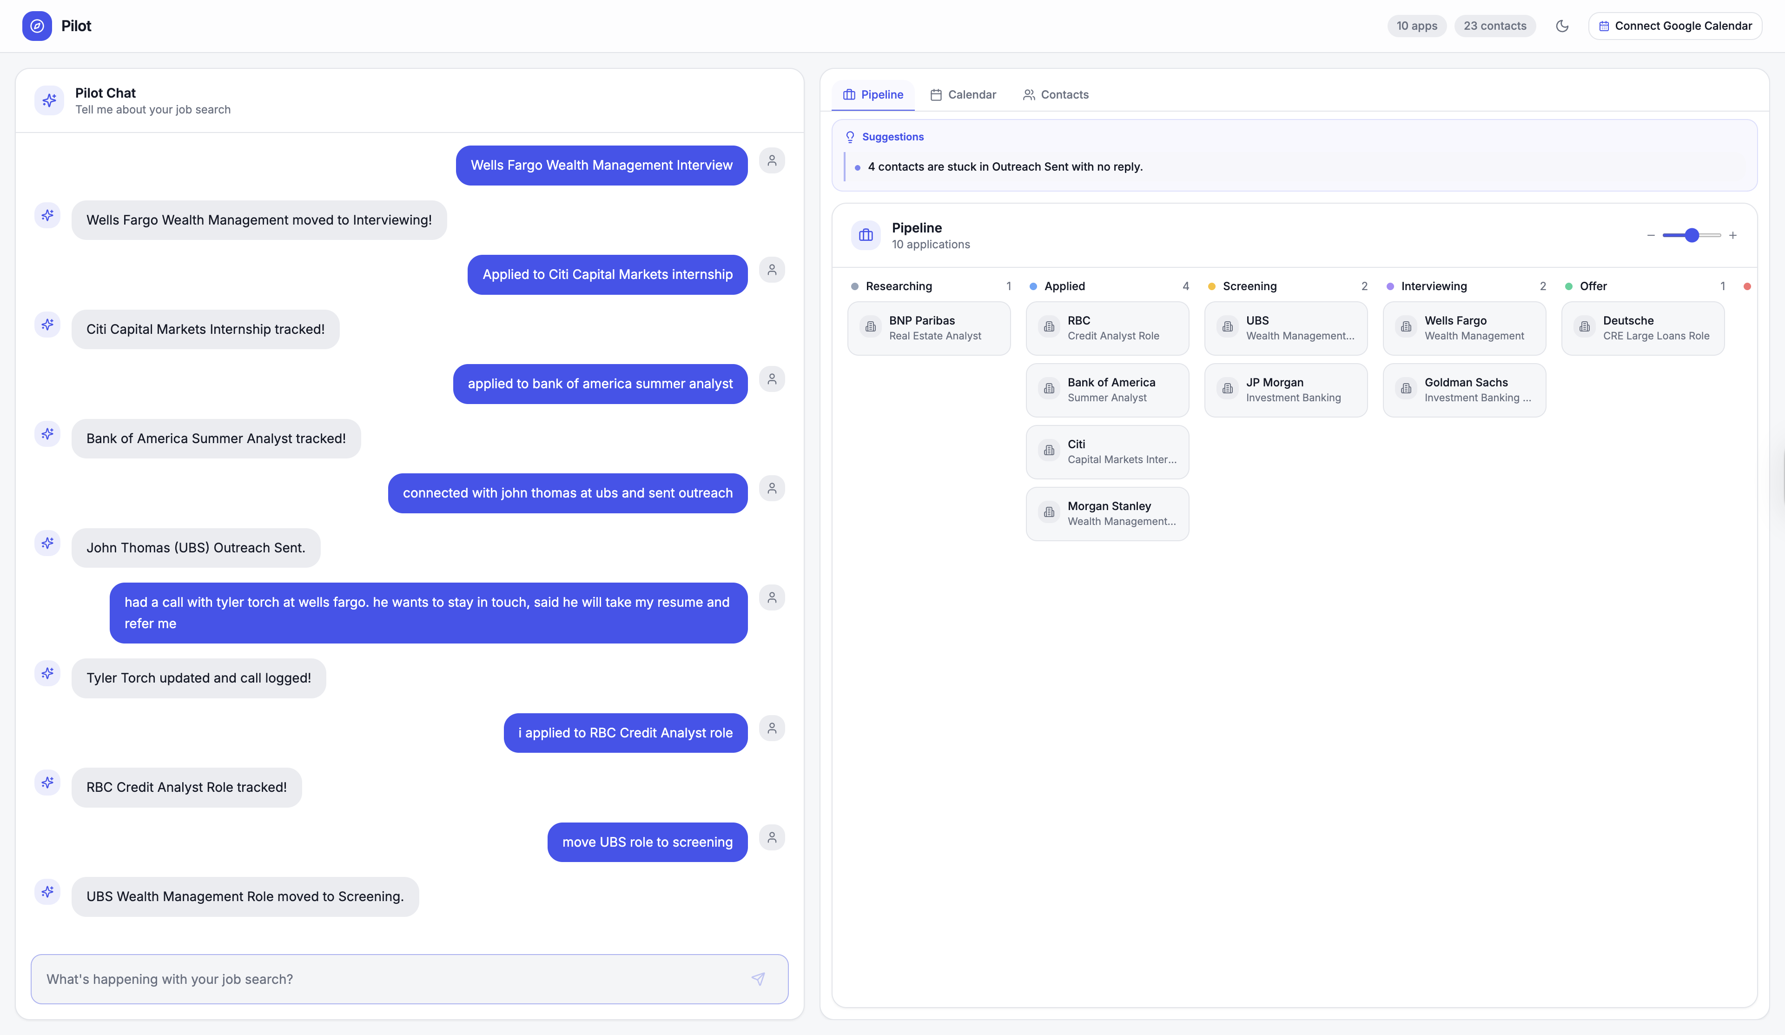Click building icon on JP Morgan card

tap(1228, 389)
